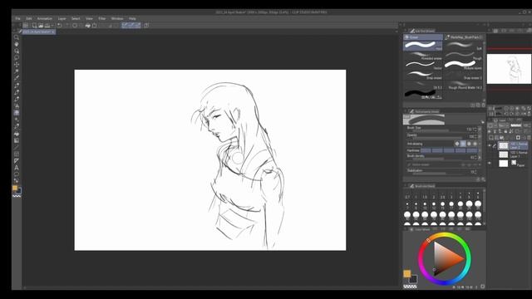Image resolution: width=532 pixels, height=299 pixels.
Task: Open the View menu
Action: pos(89,18)
